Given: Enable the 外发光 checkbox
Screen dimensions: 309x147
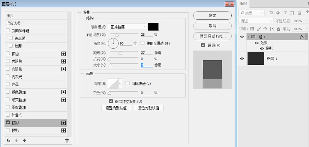Looking at the screenshot, I should coord(8,115).
